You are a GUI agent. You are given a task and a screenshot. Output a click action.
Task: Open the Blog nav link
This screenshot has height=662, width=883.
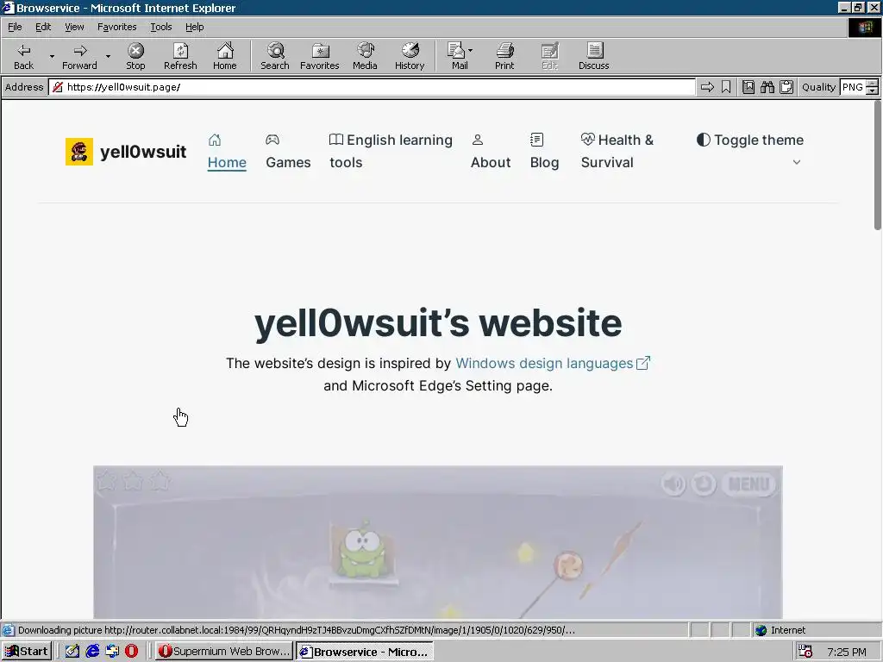click(545, 152)
